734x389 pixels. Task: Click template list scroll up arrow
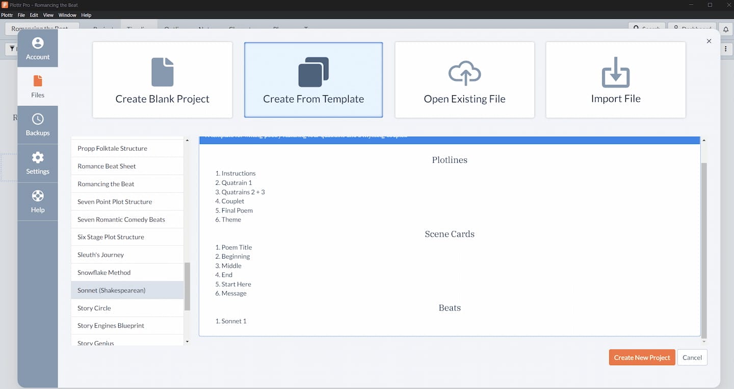(187, 140)
